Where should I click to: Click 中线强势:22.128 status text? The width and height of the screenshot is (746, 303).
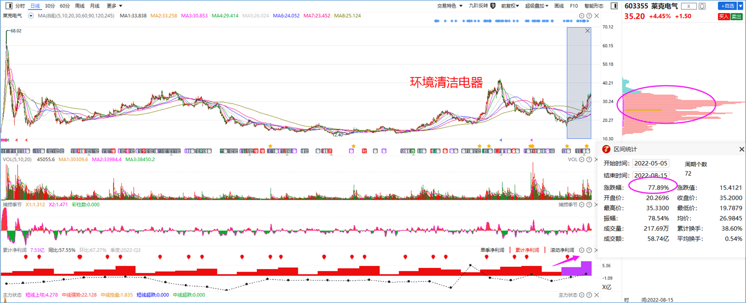pos(80,295)
